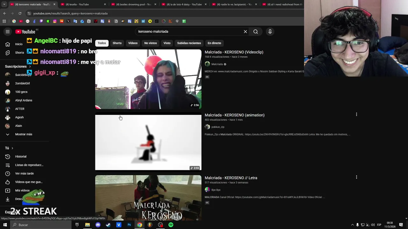Screen dimensions: 408x229
Task: Expand the Suscripciones section arrow
Action: click(30, 66)
